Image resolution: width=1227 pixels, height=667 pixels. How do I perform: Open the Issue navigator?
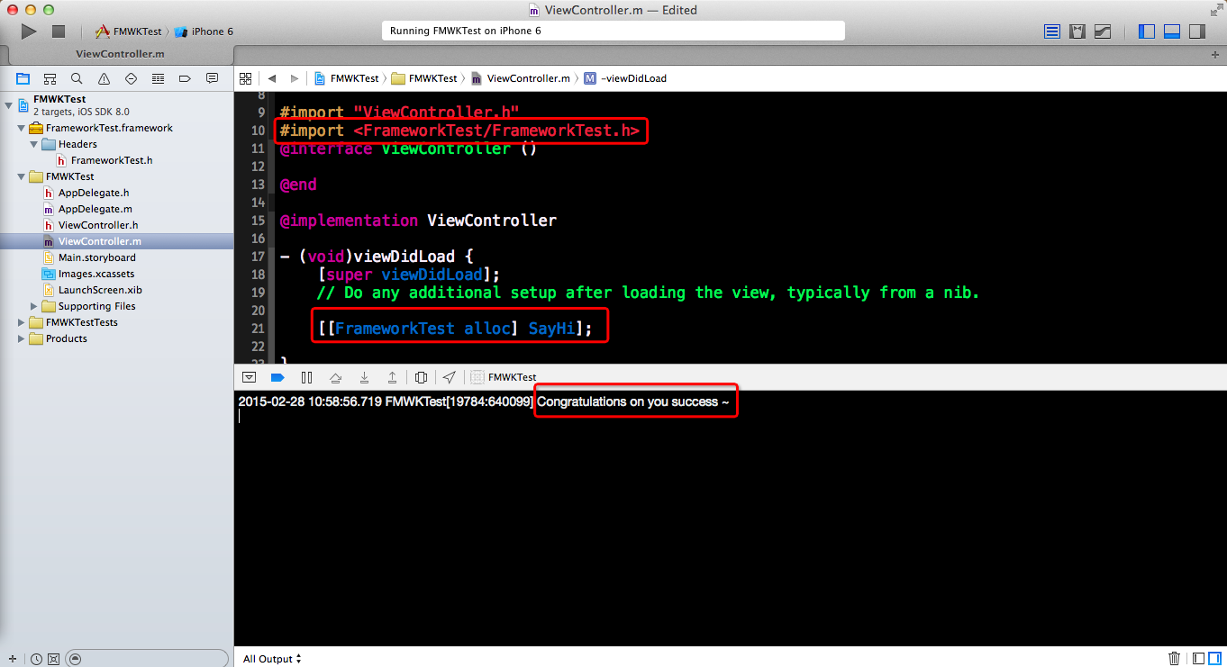point(104,78)
